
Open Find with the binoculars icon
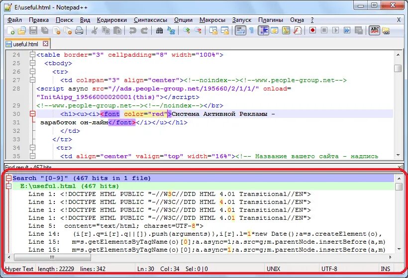(159, 31)
